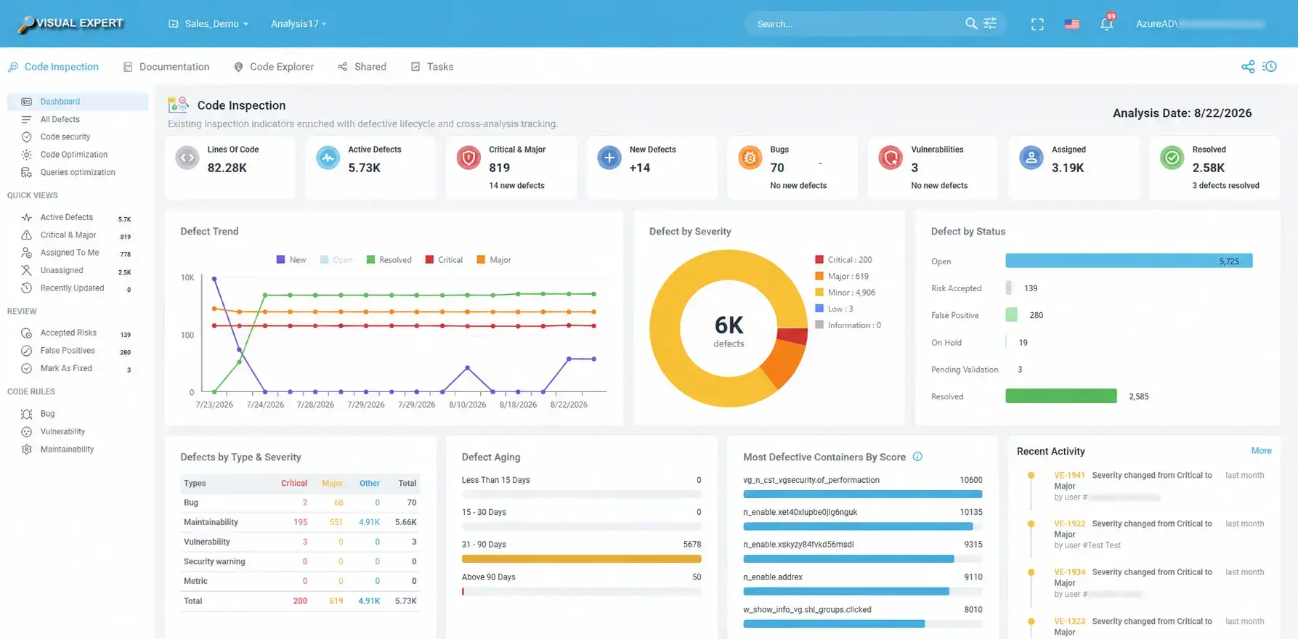Click the More link in Recent Activity
The image size is (1298, 639).
point(1261,451)
